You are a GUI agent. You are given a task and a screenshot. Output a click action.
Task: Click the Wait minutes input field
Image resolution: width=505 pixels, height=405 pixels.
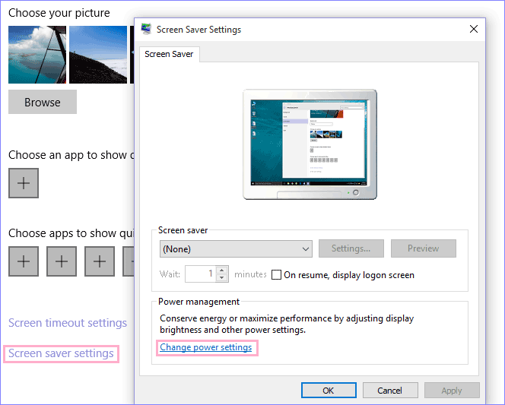(199, 274)
